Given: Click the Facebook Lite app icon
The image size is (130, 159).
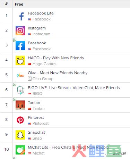Looking at the screenshot, I should (x=21, y=16).
